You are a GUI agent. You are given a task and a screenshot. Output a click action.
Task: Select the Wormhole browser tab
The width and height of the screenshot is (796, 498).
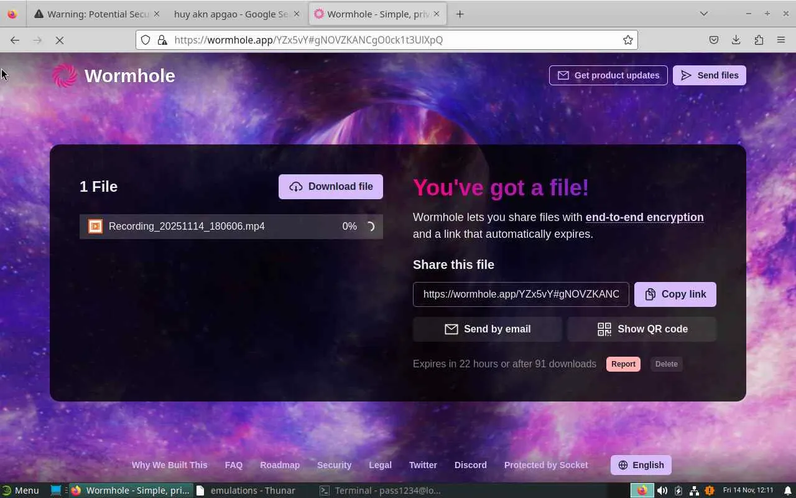pos(377,14)
